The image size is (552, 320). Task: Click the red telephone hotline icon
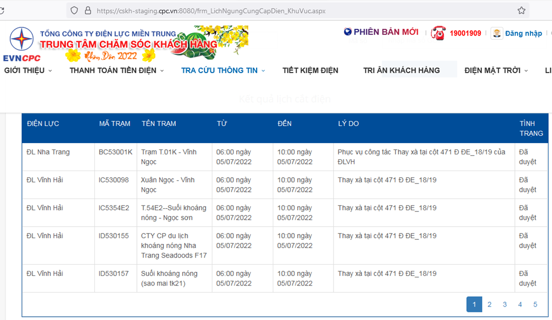tap(438, 33)
